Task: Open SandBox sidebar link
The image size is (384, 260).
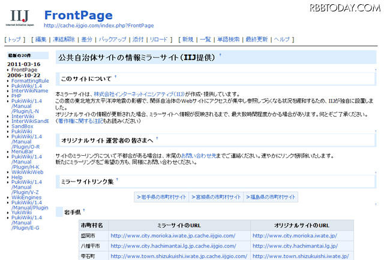Action: pyautogui.click(x=22, y=126)
